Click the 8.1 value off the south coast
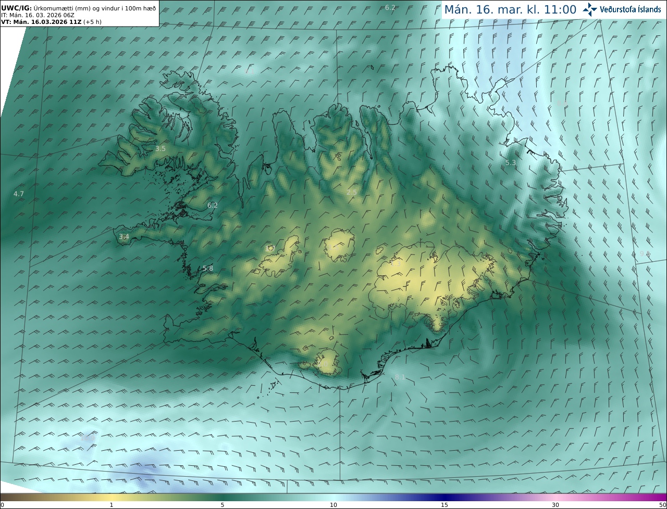The height and width of the screenshot is (509, 667). point(400,377)
